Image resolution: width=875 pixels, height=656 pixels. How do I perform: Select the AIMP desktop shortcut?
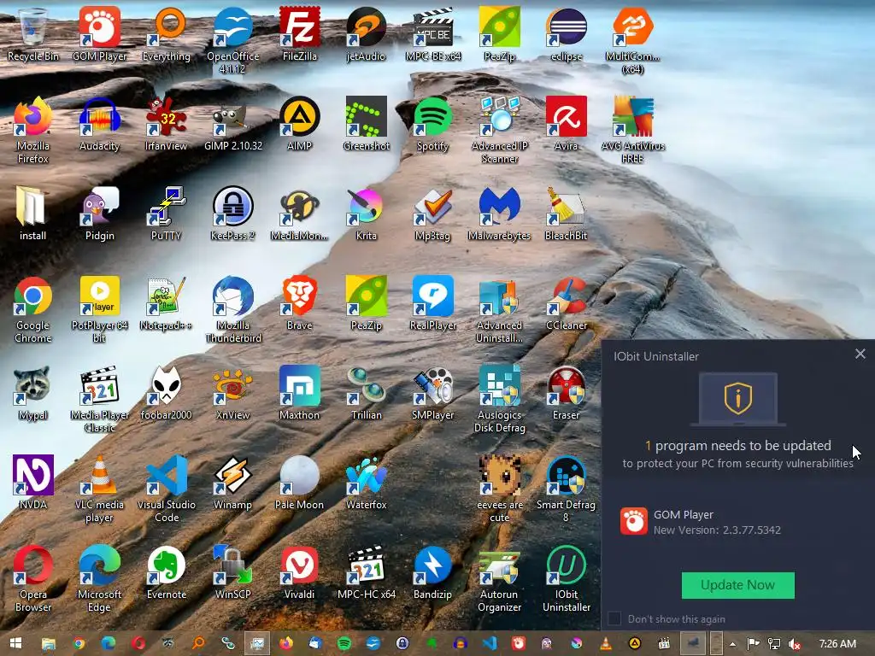[x=300, y=123]
